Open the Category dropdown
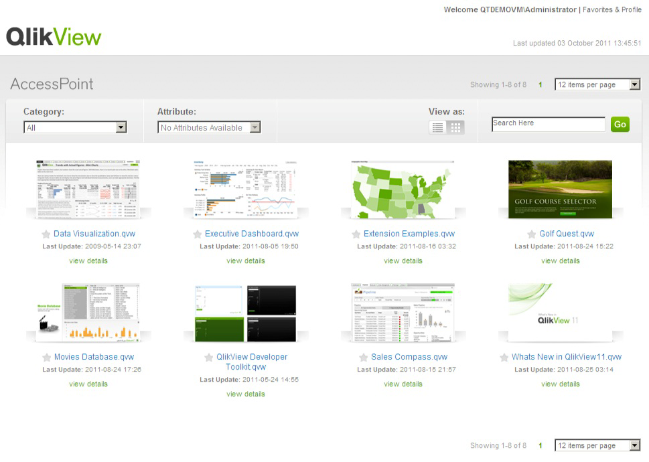The height and width of the screenshot is (462, 649). click(x=121, y=127)
